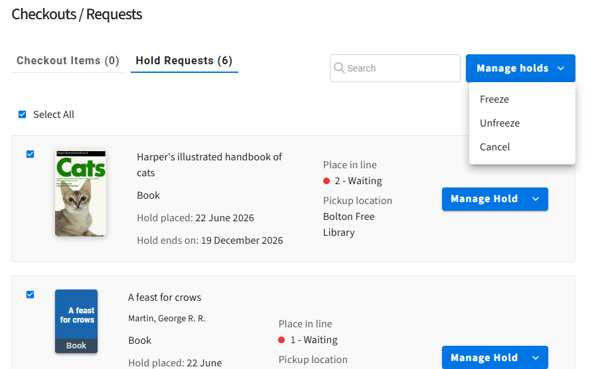Click the chevron on the Manage holds button
The height and width of the screenshot is (369, 590).
(x=561, y=68)
